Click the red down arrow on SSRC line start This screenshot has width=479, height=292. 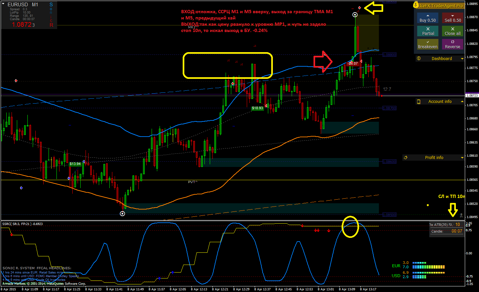[12, 235]
